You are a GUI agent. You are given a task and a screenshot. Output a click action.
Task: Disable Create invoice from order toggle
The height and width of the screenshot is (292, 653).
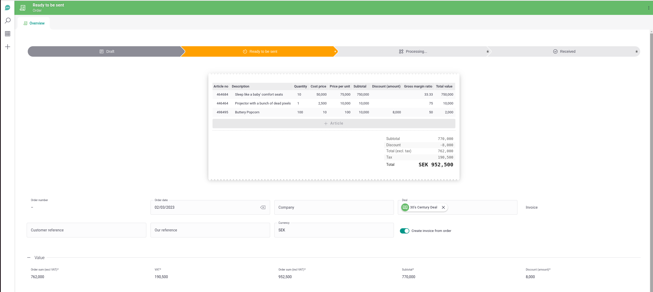[404, 231]
